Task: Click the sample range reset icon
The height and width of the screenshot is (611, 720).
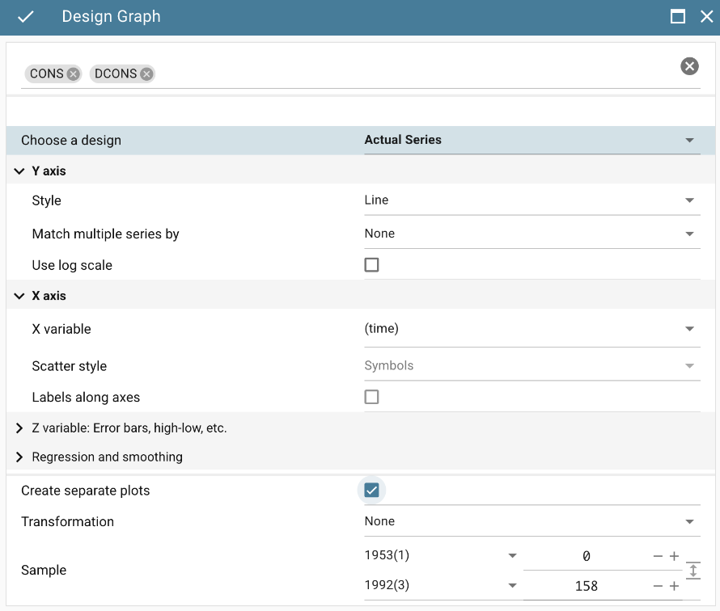Action: pos(692,571)
